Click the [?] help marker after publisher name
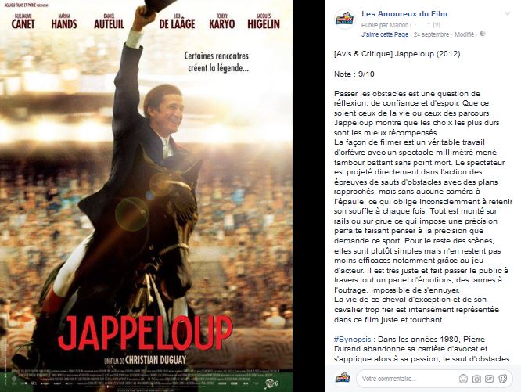Screen dimensions: 521x392 coord(437,25)
